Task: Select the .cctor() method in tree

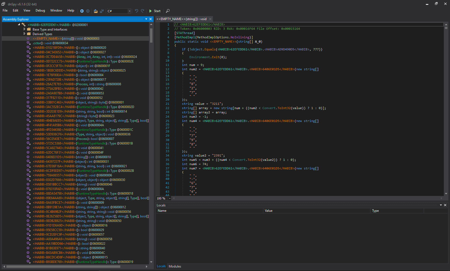Action: 37,43
